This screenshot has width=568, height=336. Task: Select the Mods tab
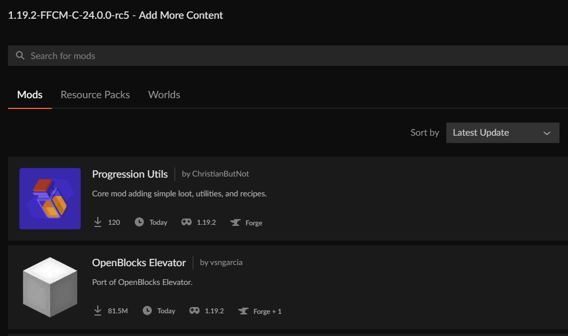30,95
